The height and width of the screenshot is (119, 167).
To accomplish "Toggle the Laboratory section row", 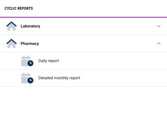I will 83,26.
